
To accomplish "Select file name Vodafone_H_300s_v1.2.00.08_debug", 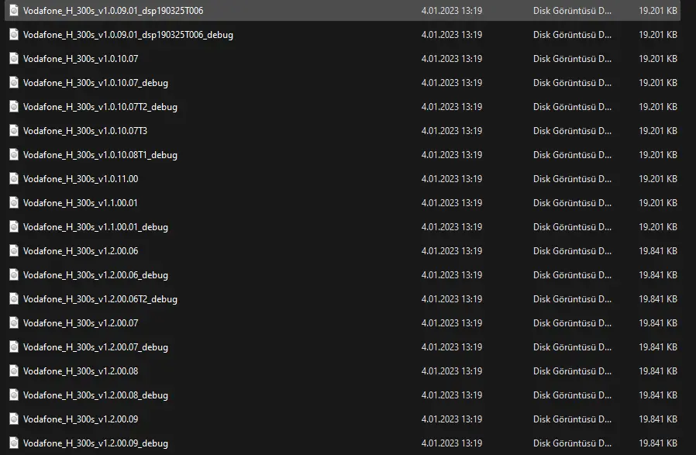I will (x=95, y=395).
